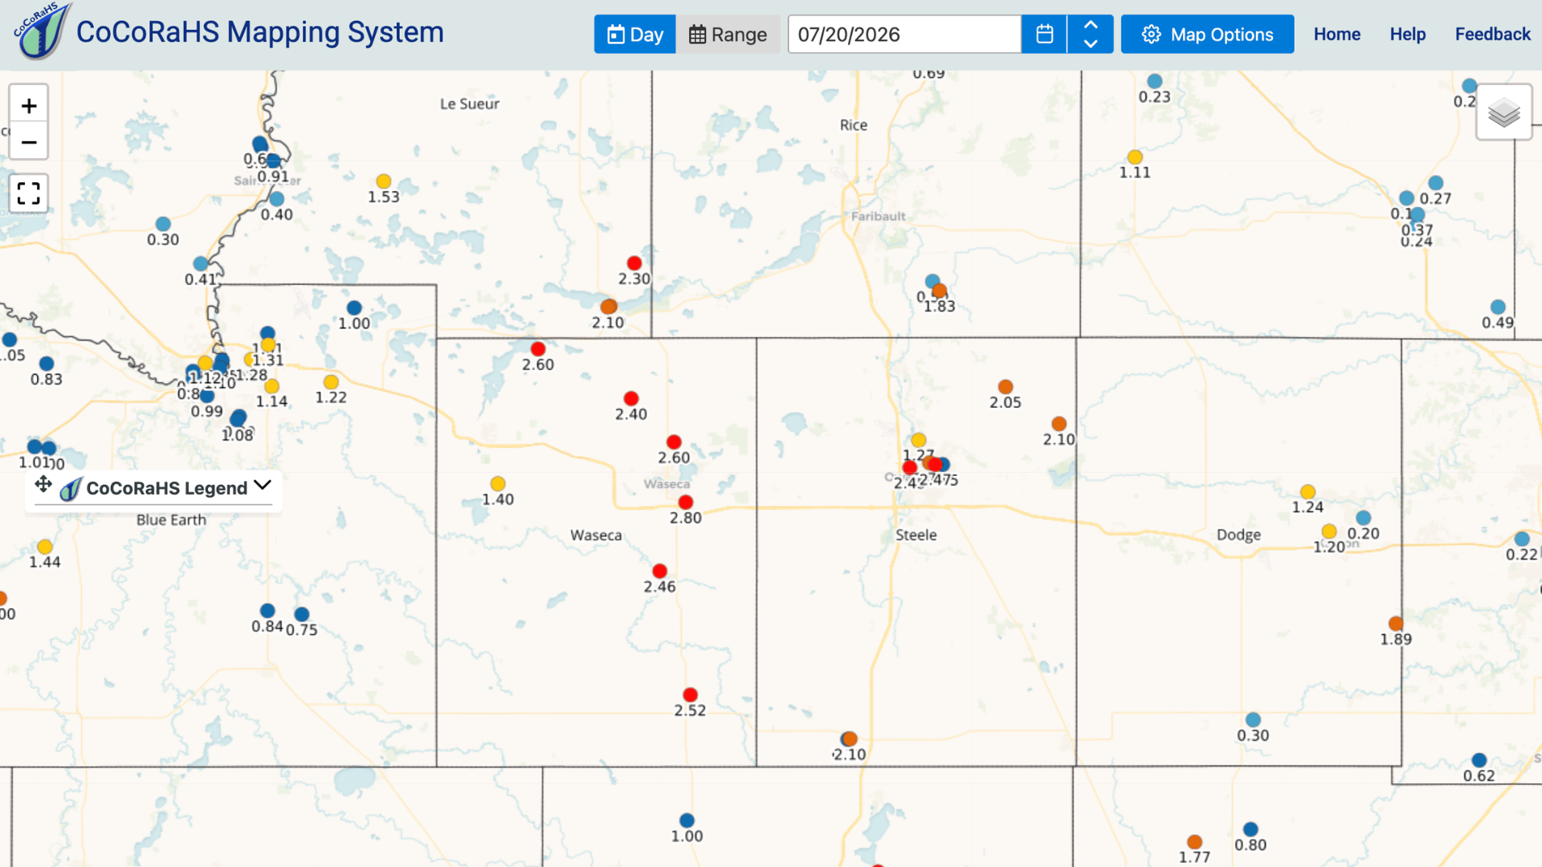Click the 2.80 red station marker
This screenshot has height=867, width=1542.
(686, 503)
